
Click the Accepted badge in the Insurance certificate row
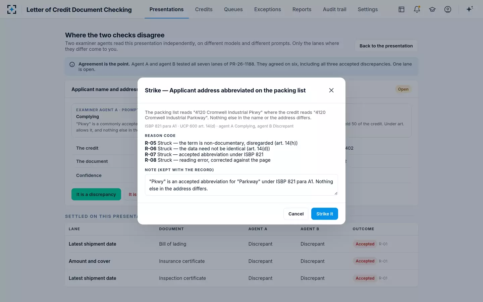tap(365, 261)
